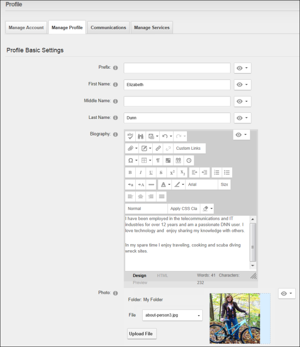The height and width of the screenshot is (347, 300).
Task: Toggle bold formatting
Action: (x=130, y=172)
